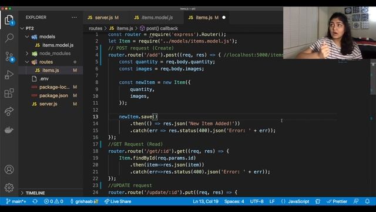Open the Docker view icon
The height and width of the screenshot is (212, 376).
pos(9,130)
